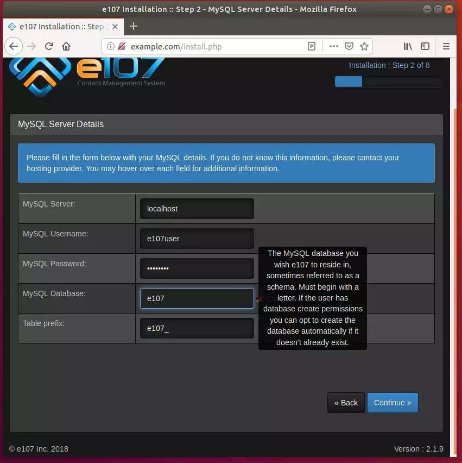This screenshot has width=462, height=463.
Task: Show the sidebars icon
Action: 425,46
